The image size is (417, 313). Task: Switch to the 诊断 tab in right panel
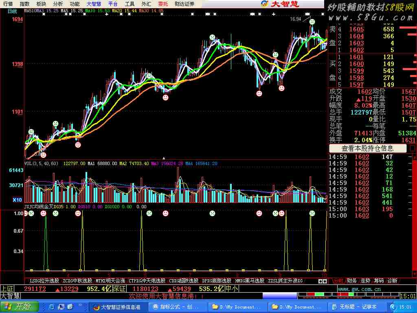pyautogui.click(x=393, y=281)
